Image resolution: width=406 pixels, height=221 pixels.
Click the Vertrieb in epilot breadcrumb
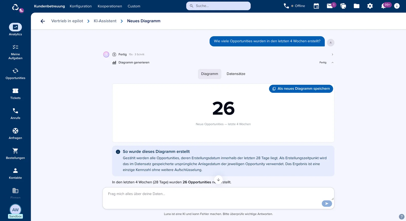pos(67,21)
